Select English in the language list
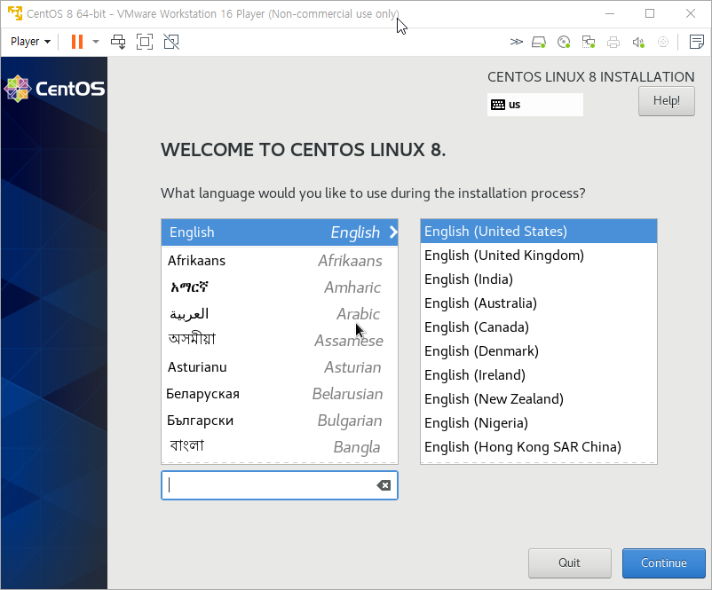 pos(280,232)
